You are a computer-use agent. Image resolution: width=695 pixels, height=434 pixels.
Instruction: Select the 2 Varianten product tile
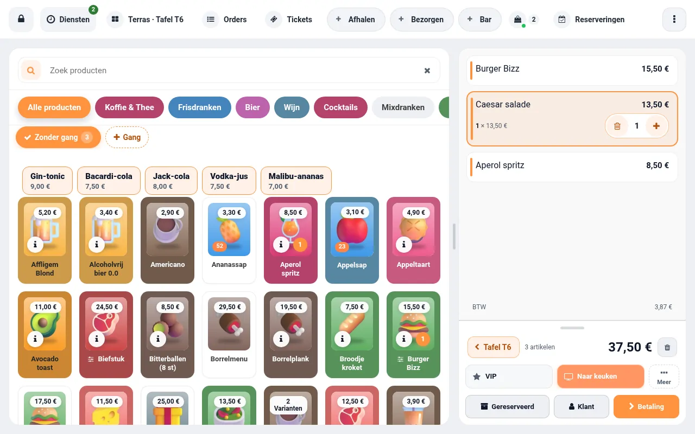click(x=290, y=405)
